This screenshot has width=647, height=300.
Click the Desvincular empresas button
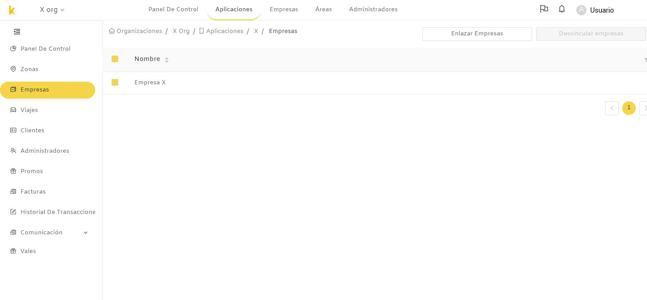tap(591, 34)
